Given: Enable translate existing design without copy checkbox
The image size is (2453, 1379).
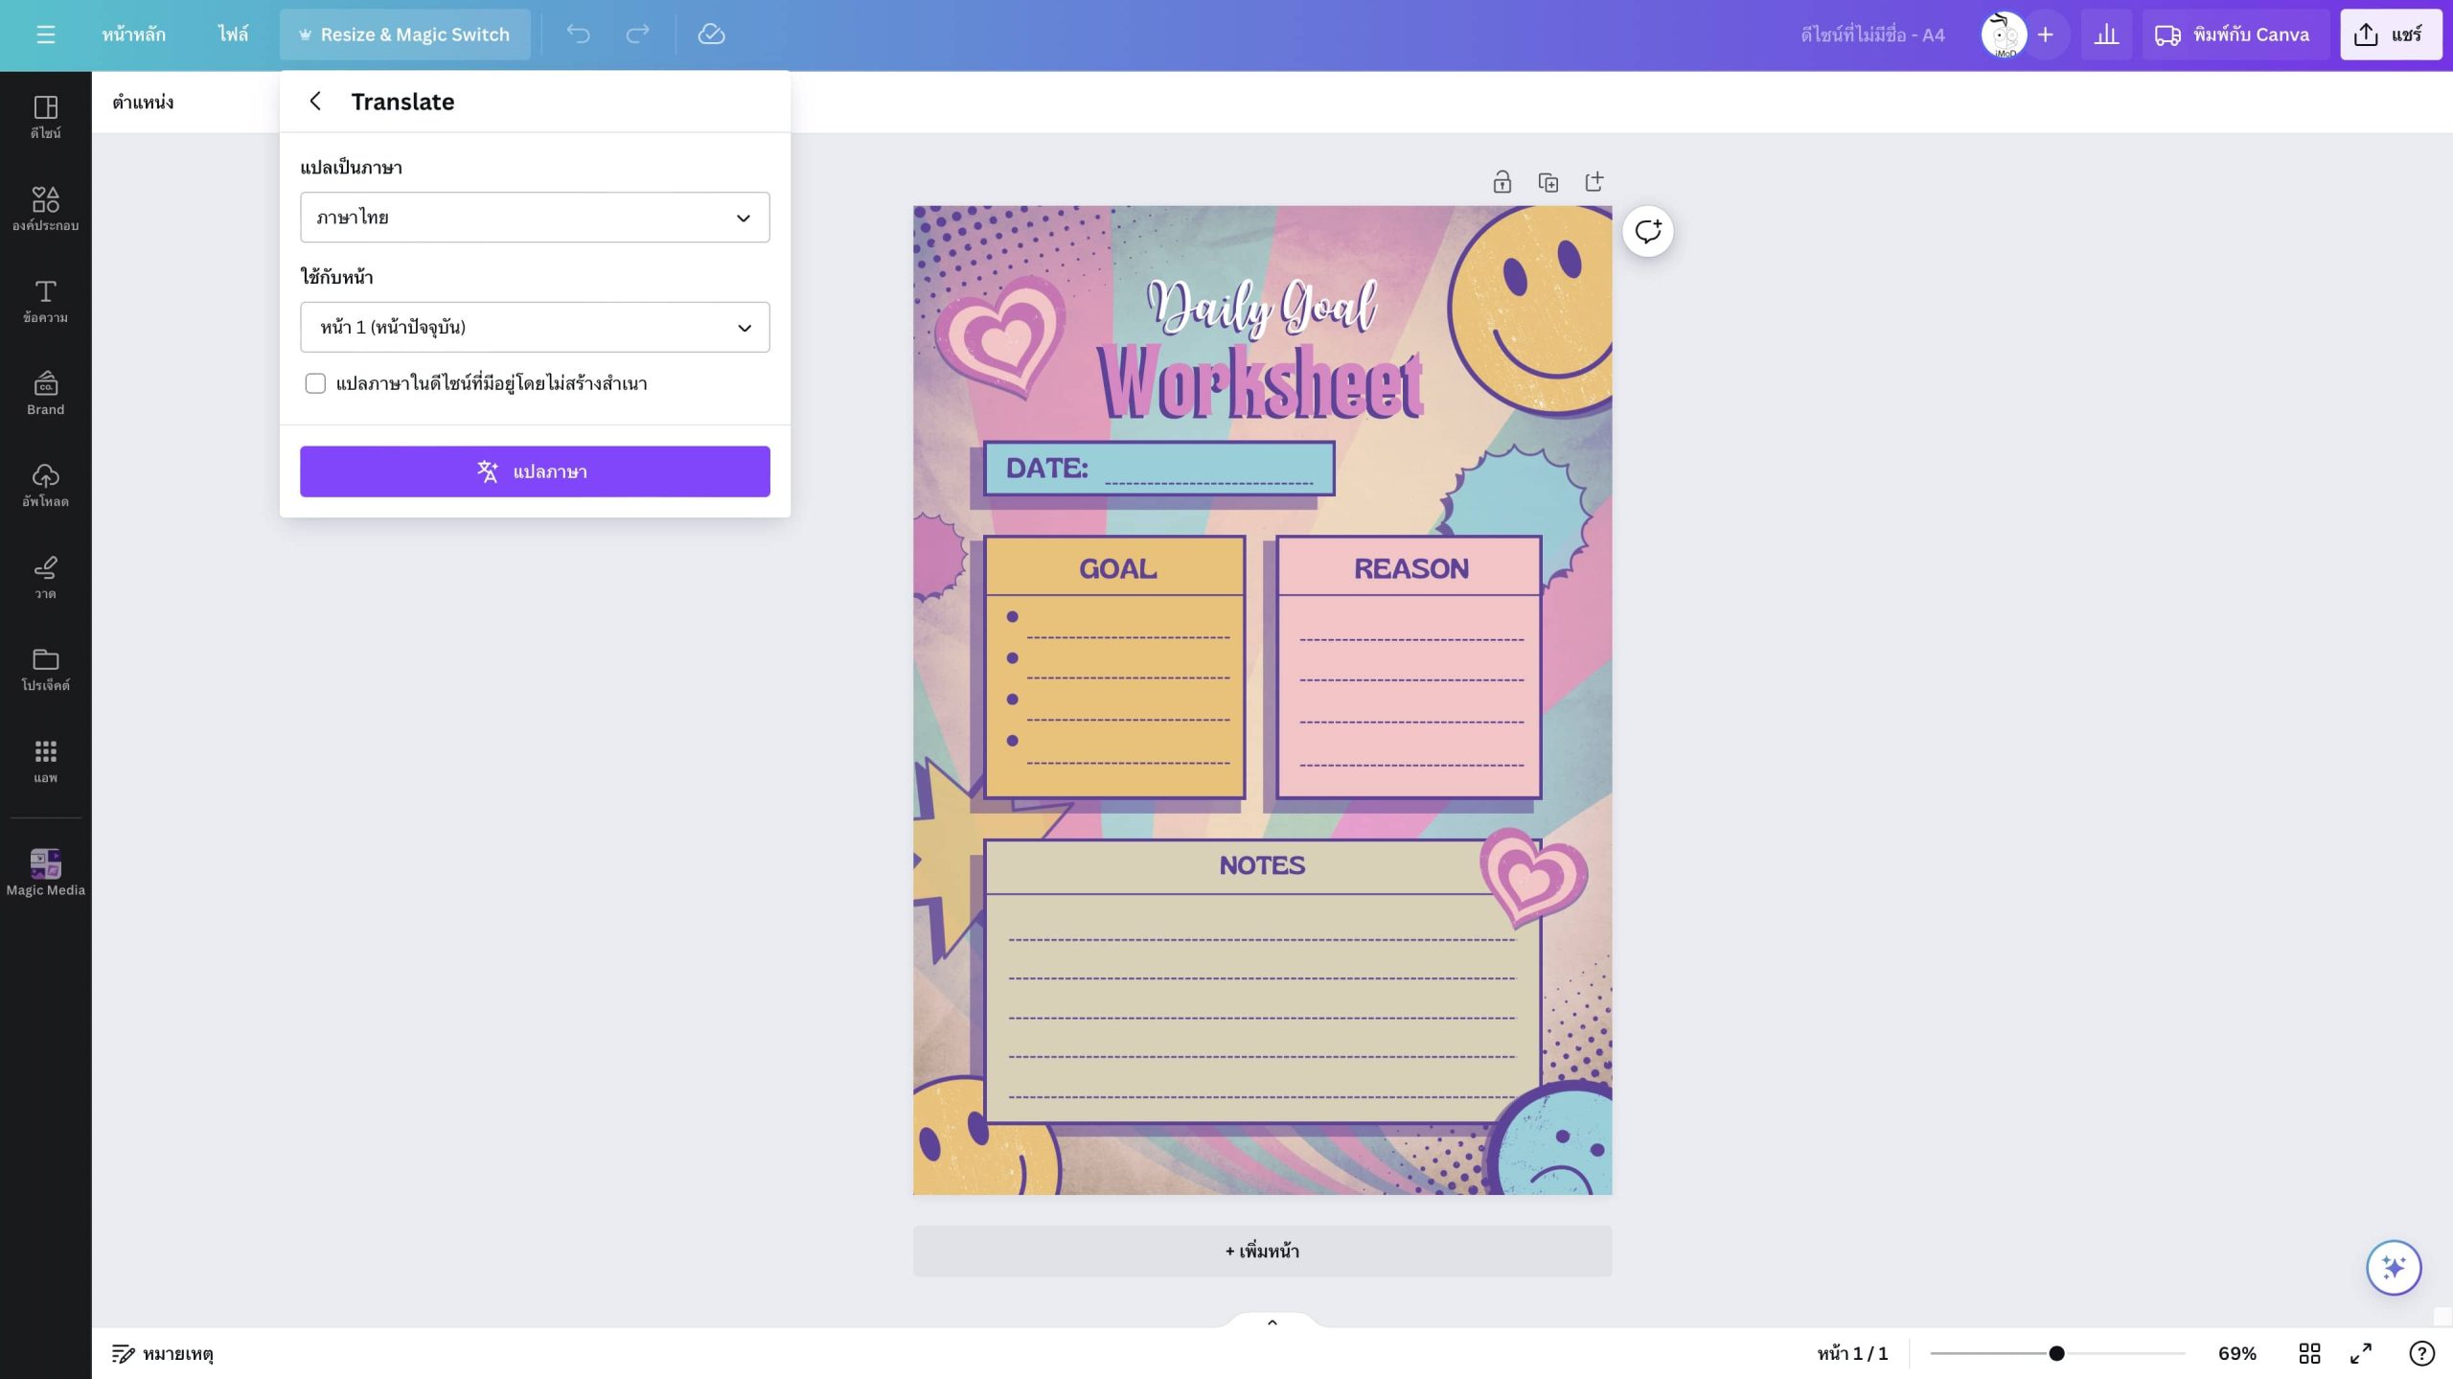Looking at the screenshot, I should point(315,383).
